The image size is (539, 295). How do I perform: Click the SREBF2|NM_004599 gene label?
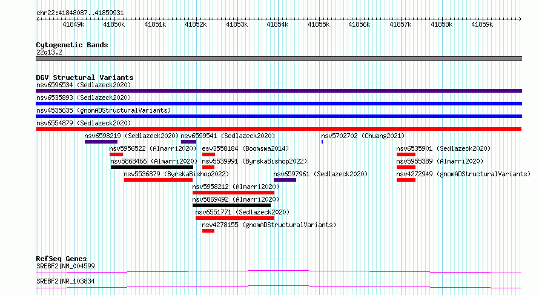pyautogui.click(x=65, y=266)
